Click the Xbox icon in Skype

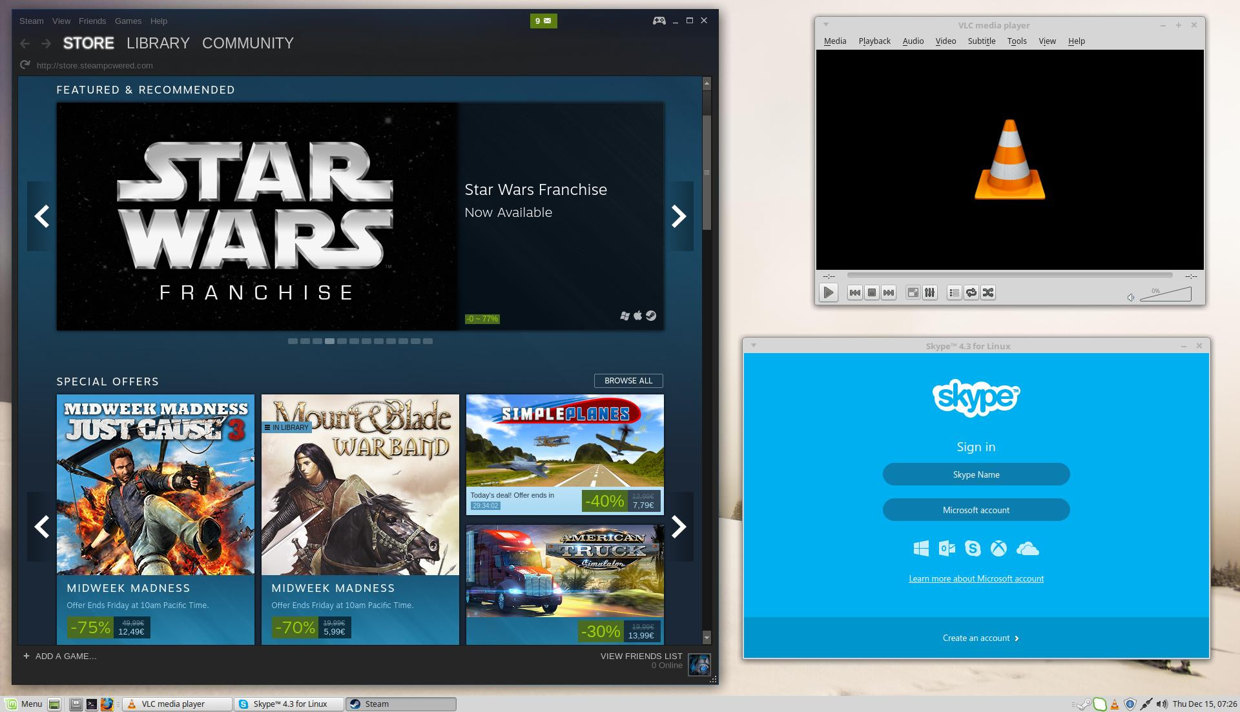click(x=999, y=549)
